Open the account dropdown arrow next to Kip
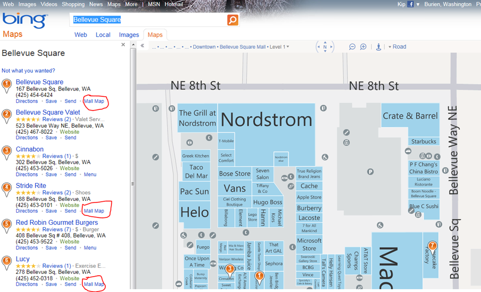Image resolution: width=481 pixels, height=292 pixels. click(x=418, y=5)
